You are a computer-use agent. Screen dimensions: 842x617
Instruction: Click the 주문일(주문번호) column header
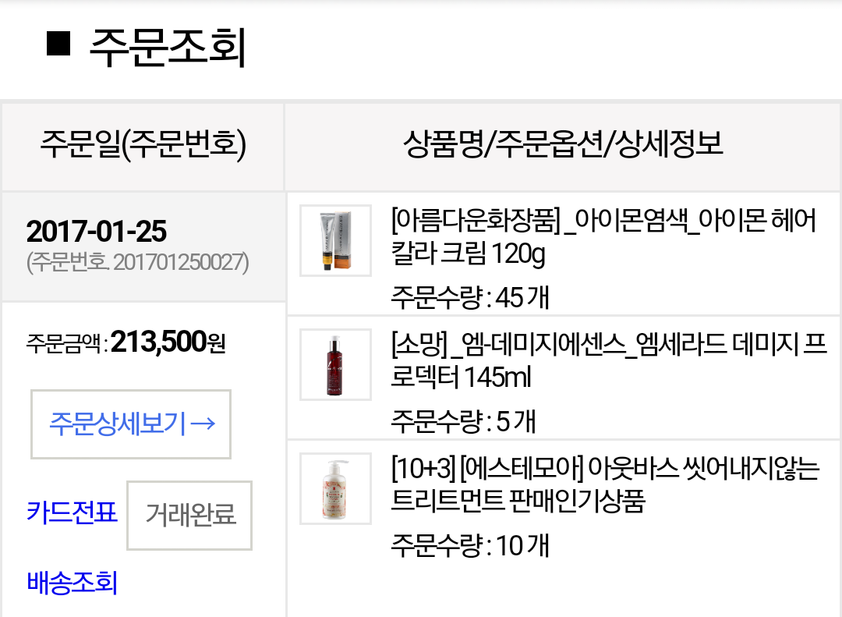(143, 144)
